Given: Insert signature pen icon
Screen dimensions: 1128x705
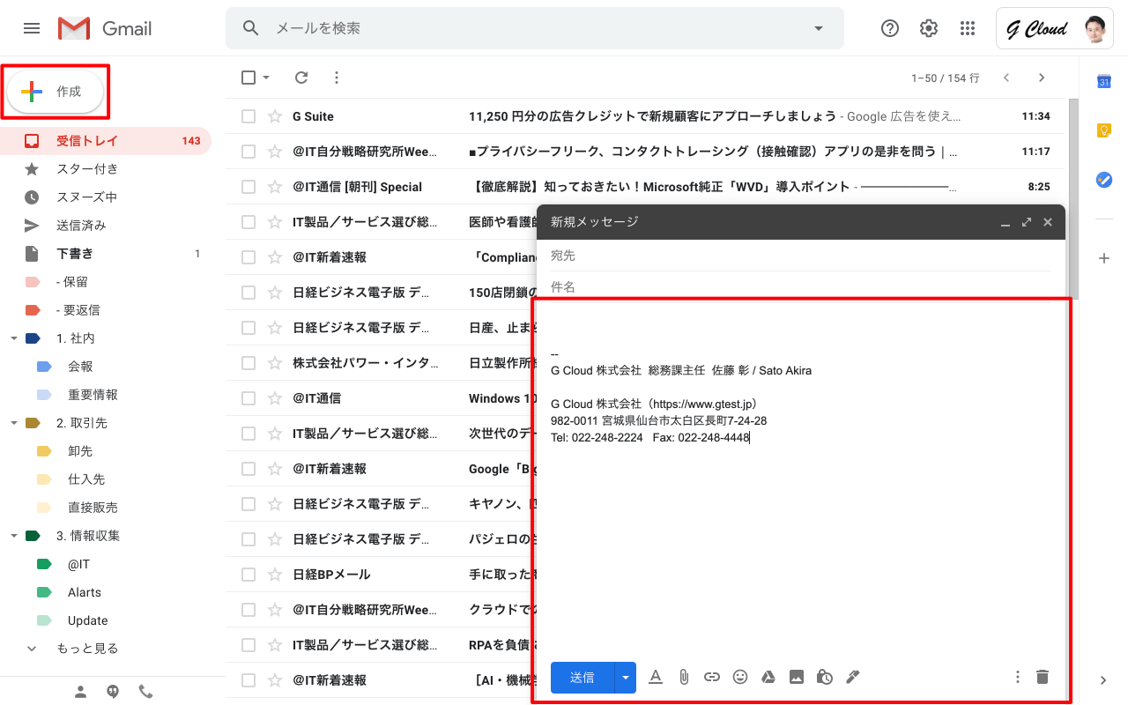Looking at the screenshot, I should [852, 677].
